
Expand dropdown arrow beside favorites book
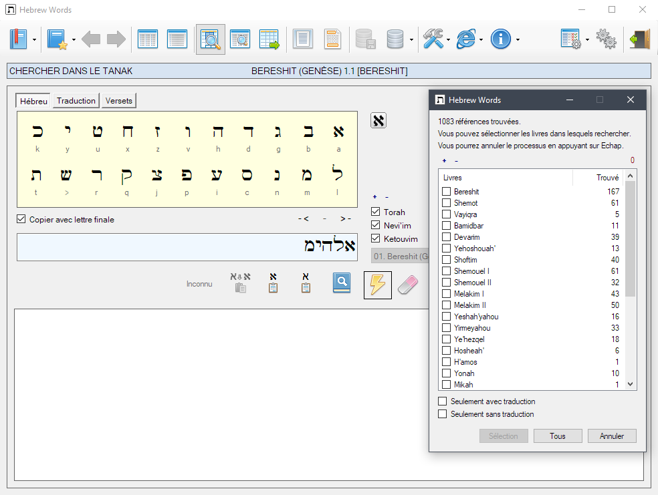point(74,40)
